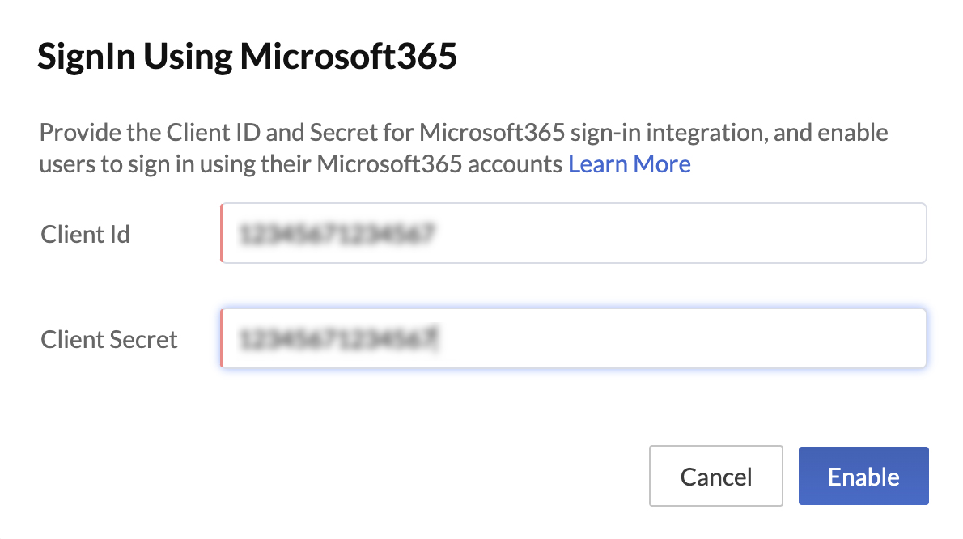Click Cancel to abort the setup
Screen dimensions: 963x539
point(715,476)
